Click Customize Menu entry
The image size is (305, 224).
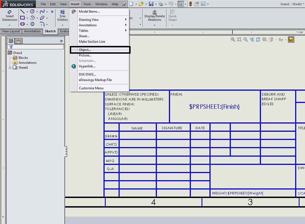click(x=91, y=88)
